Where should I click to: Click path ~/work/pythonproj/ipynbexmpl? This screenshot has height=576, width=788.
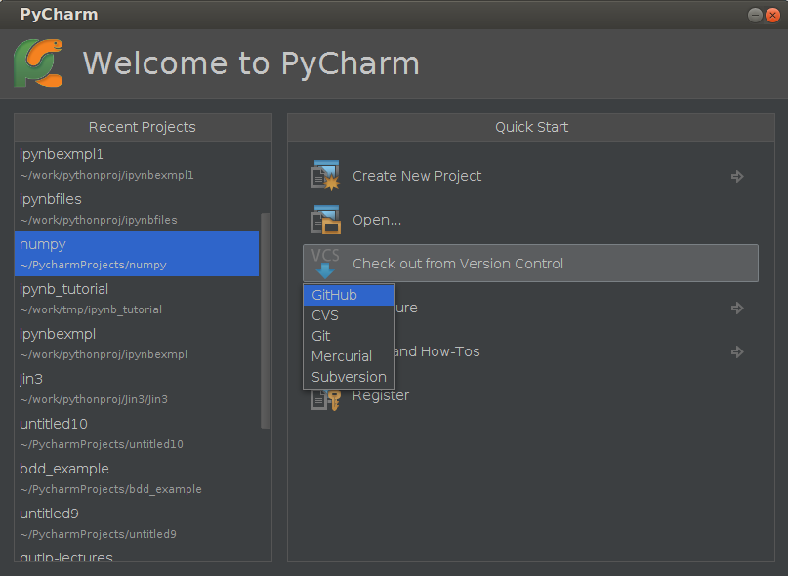(104, 354)
